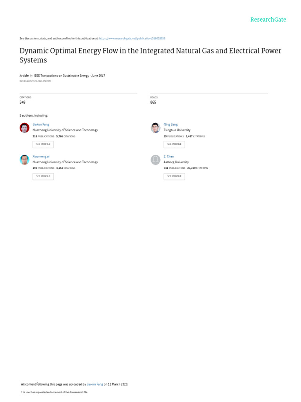Image resolution: width=301 pixels, height=402 pixels.
Task: Click the citations count 349
Action: tap(22, 102)
